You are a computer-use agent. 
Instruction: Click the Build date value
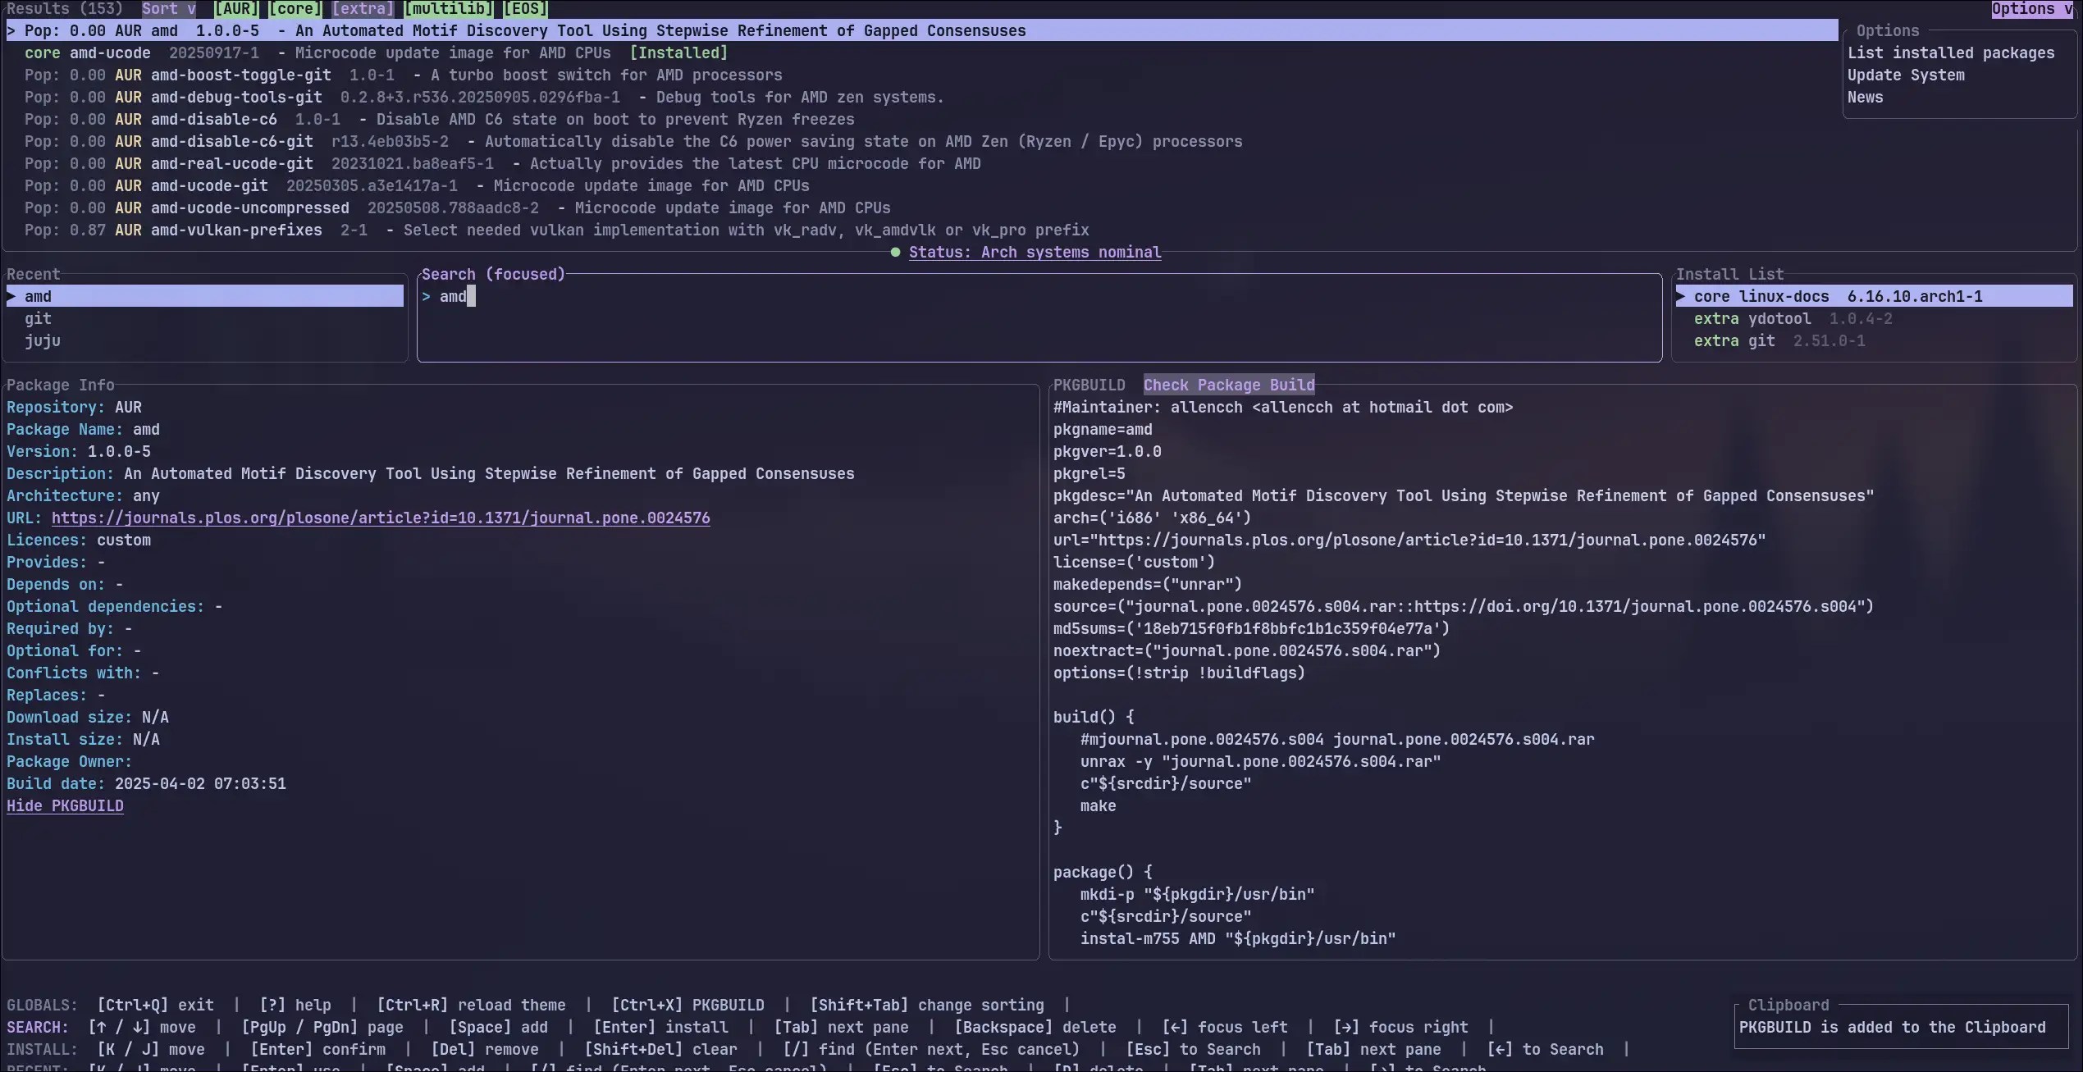200,784
